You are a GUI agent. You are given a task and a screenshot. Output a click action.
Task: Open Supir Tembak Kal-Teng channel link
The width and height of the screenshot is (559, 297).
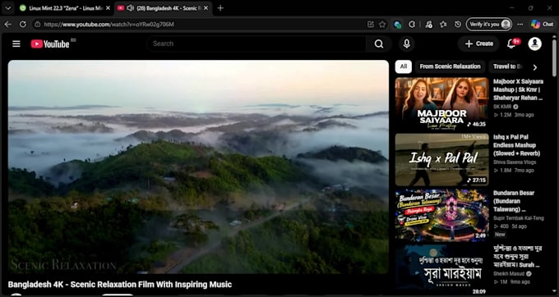pos(519,218)
